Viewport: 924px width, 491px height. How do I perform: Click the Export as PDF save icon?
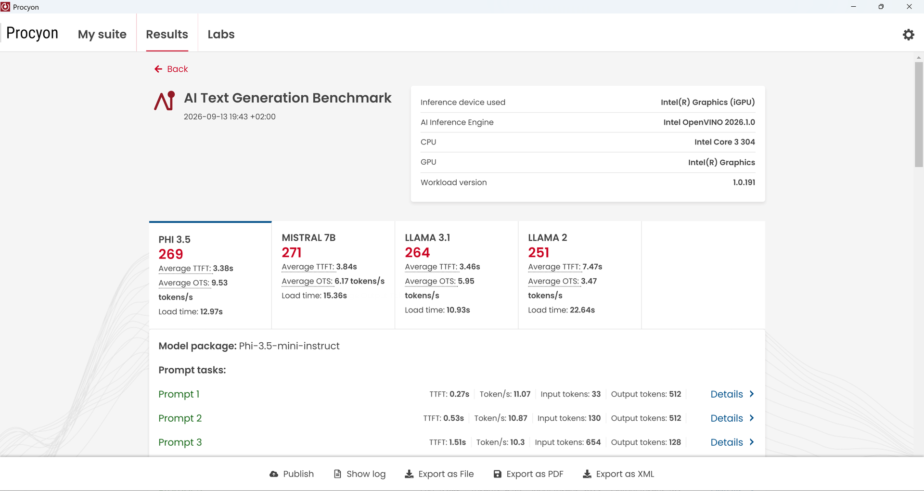click(x=498, y=474)
